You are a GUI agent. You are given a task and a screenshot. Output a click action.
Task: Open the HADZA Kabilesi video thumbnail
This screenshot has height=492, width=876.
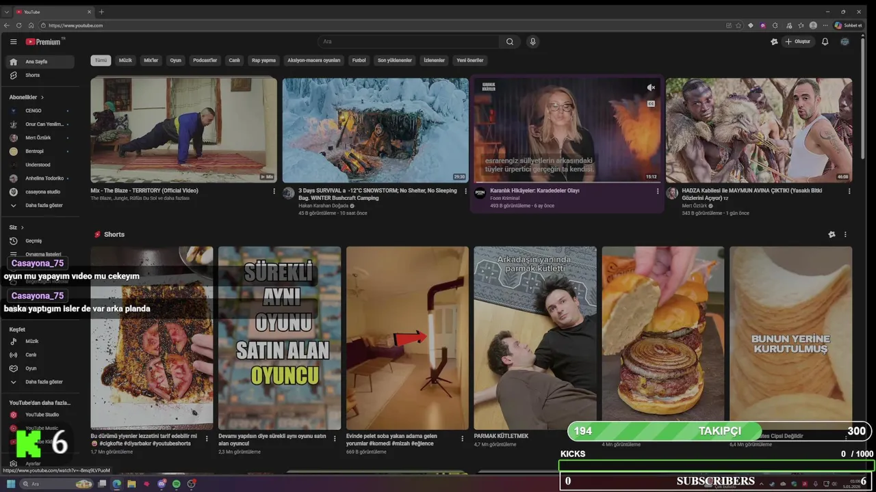(759, 130)
